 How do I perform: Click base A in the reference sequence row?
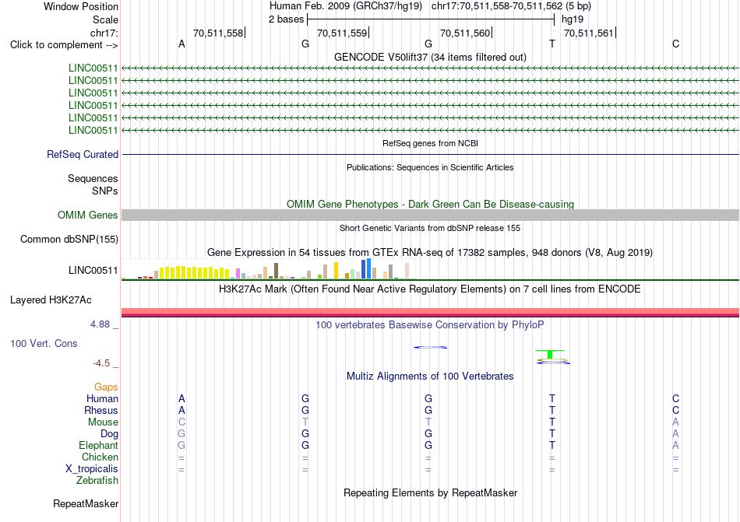(x=181, y=44)
